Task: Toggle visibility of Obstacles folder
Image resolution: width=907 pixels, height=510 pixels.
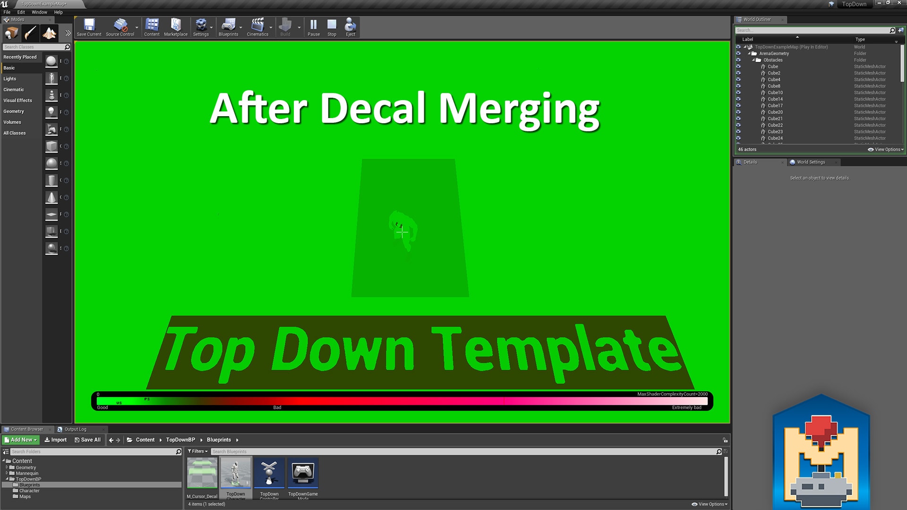Action: (738, 60)
